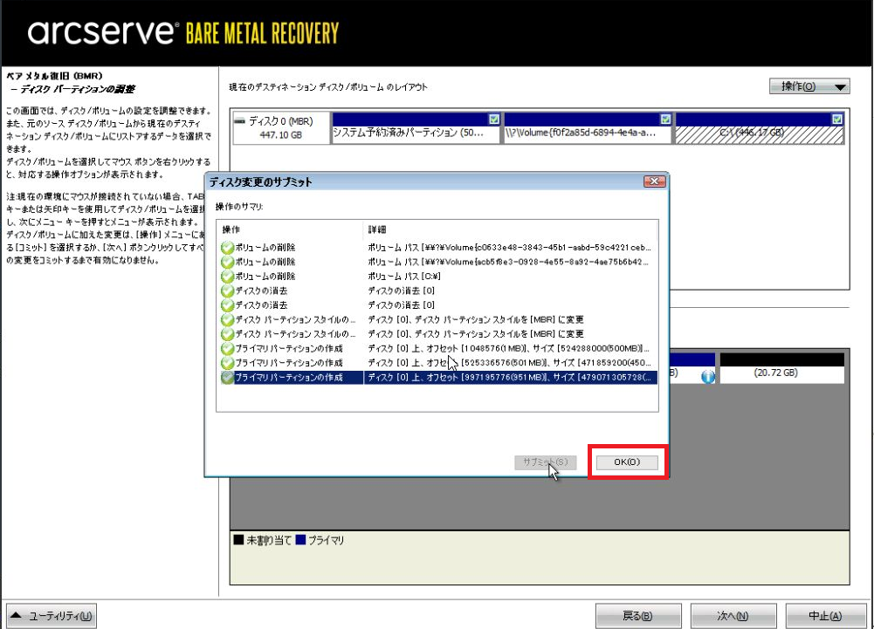Go back with the 戻る(B) button

637,615
